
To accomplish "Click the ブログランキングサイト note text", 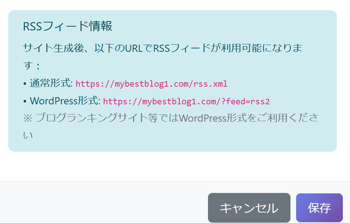I will pyautogui.click(x=171, y=126).
